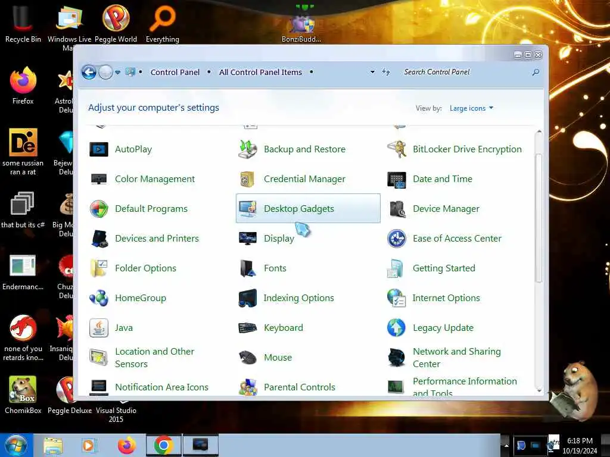Select 'some russian ran a rat' desktop icon
This screenshot has width=610, height=457.
(x=23, y=152)
